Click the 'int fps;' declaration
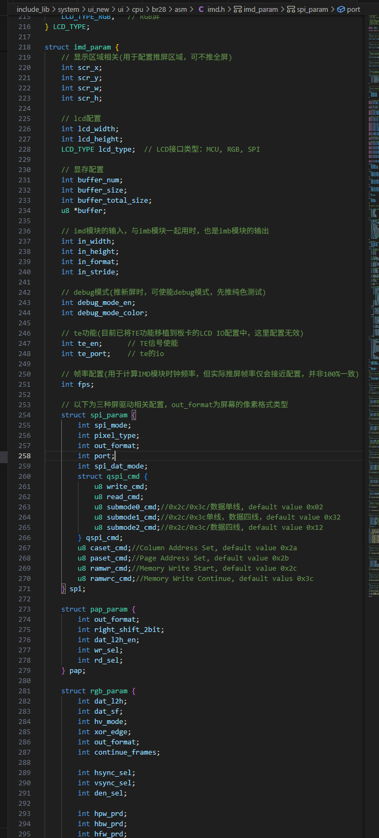 tap(77, 384)
